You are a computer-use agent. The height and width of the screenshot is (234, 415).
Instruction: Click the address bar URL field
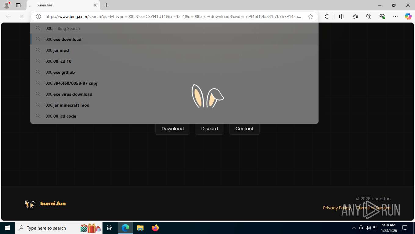click(x=173, y=16)
